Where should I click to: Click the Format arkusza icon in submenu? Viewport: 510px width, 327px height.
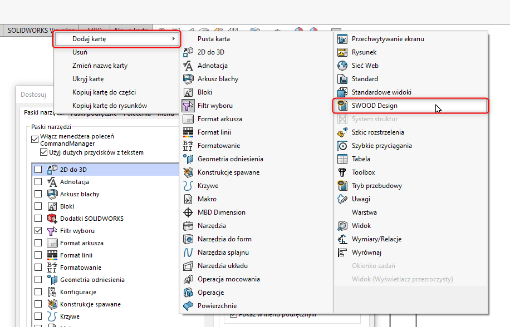click(x=188, y=119)
